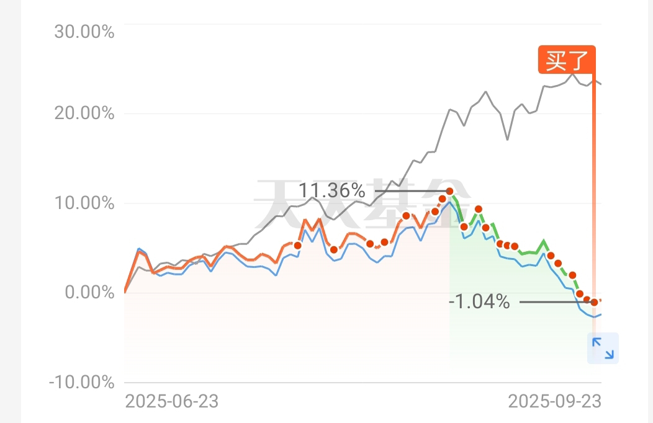The width and height of the screenshot is (653, 423).
Task: Tap the orange 买了 marker label
Action: [x=566, y=60]
